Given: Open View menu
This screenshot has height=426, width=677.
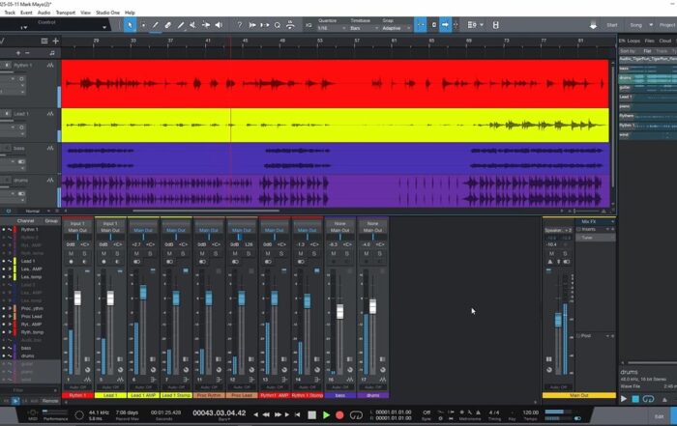Looking at the screenshot, I should click(85, 13).
